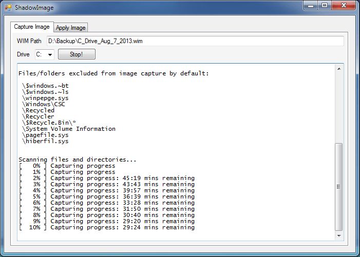The width and height of the screenshot is (360, 257).
Task: Click the log scrollbar down arrow
Action: pyautogui.click(x=338, y=235)
